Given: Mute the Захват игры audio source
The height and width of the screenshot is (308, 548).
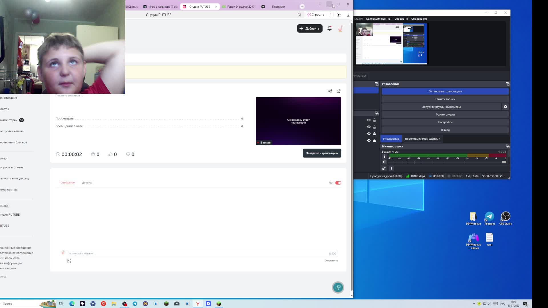Looking at the screenshot, I should 384,162.
